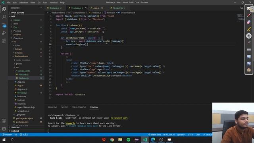The image size is (254, 143).
Task: Open the File menu
Action: 9,2
